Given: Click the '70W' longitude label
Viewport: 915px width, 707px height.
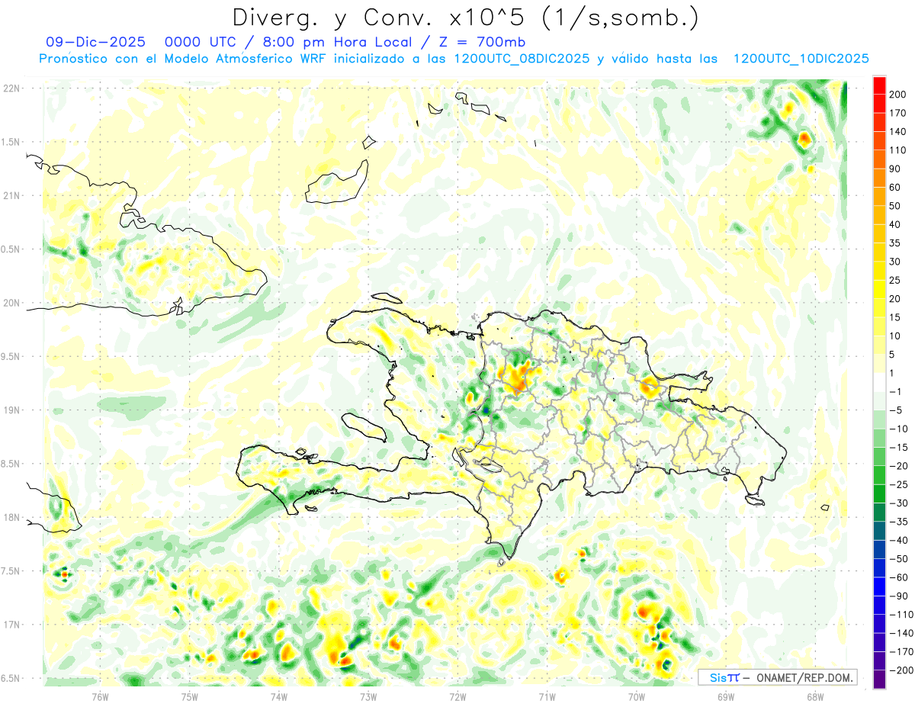Looking at the screenshot, I should 637,696.
